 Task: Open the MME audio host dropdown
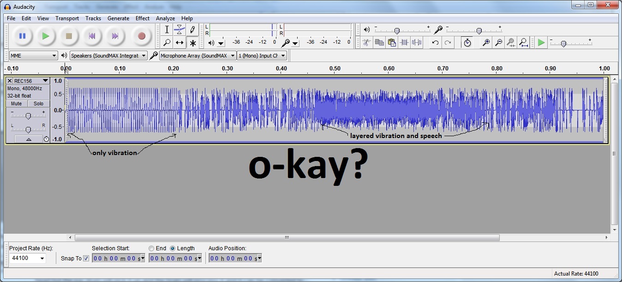[x=33, y=56]
